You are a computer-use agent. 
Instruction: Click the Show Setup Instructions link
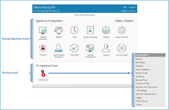tap(85, 15)
